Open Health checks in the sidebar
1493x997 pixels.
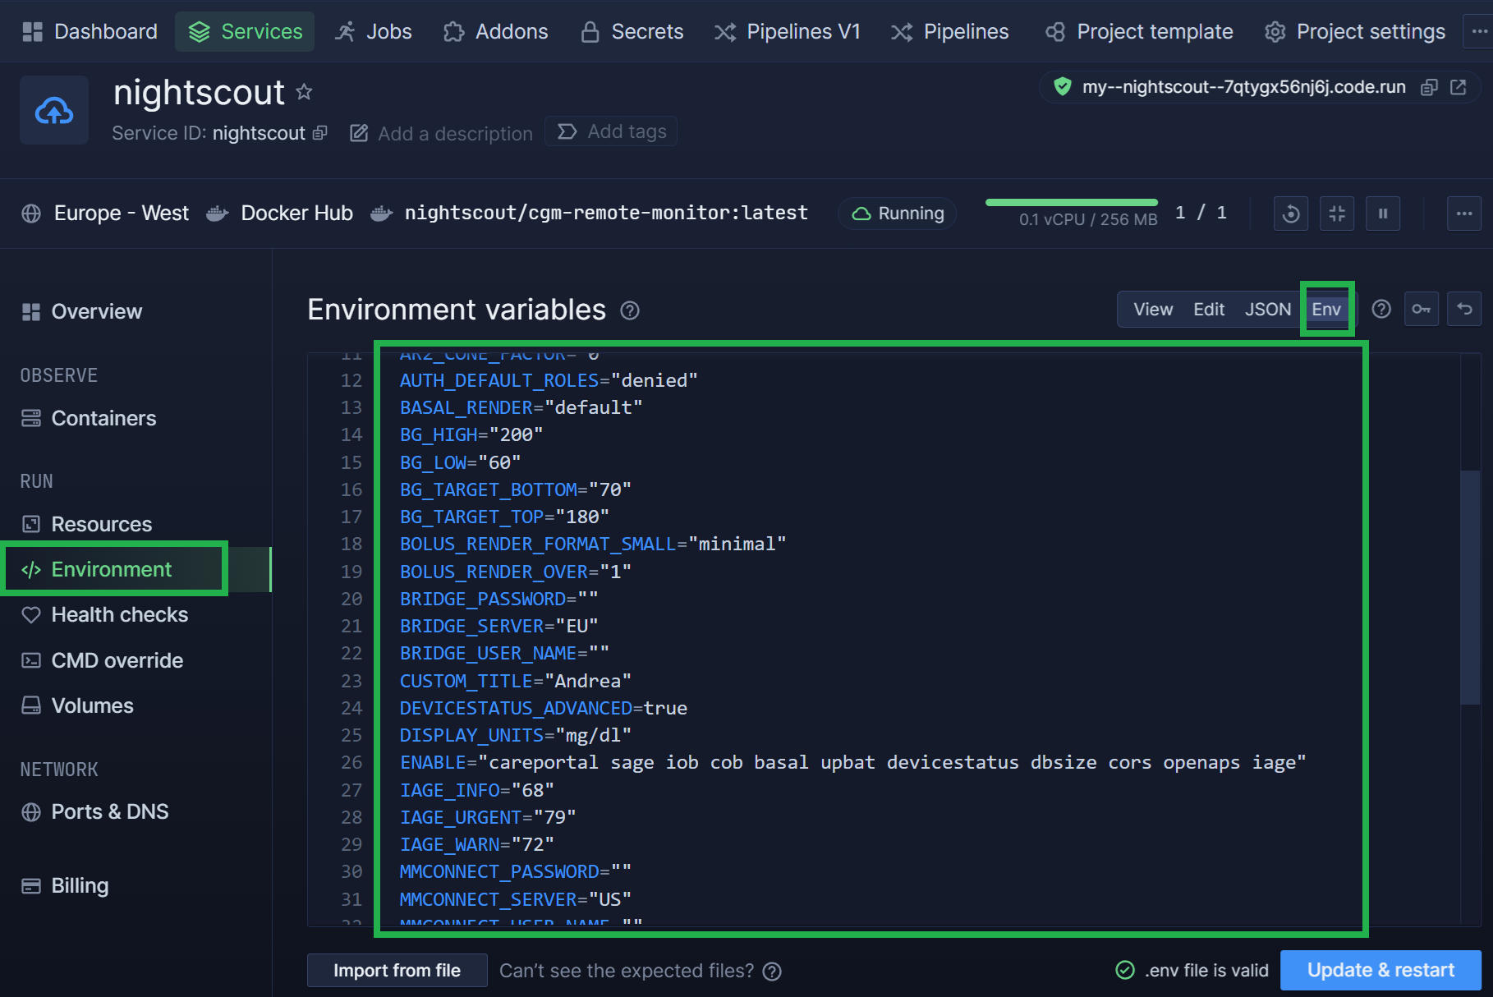pos(104,614)
